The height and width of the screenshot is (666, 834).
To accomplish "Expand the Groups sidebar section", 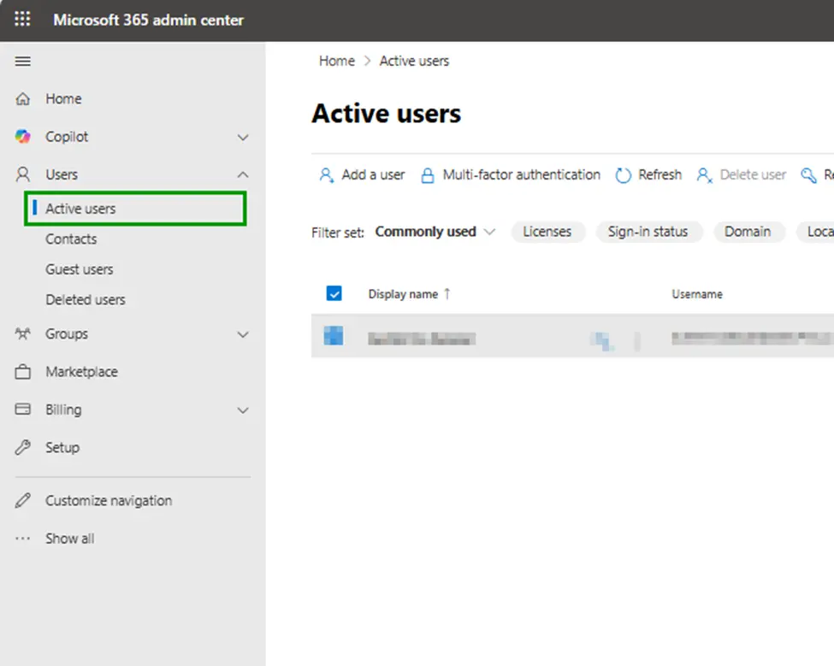I will 243,333.
